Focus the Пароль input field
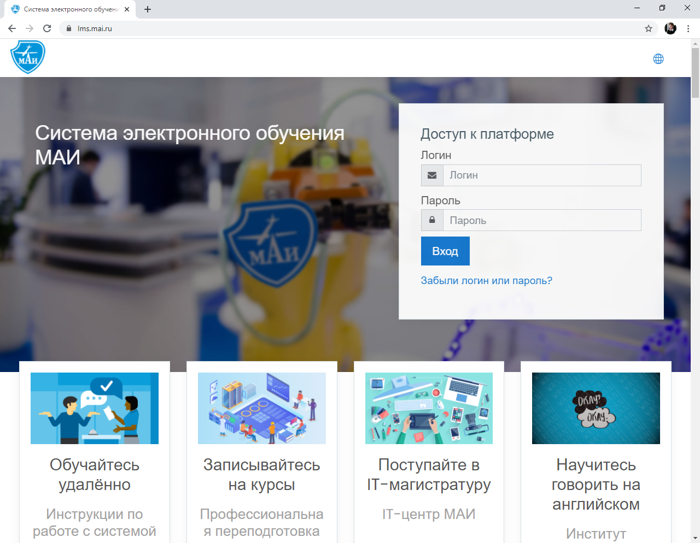This screenshot has width=700, height=543. point(542,220)
